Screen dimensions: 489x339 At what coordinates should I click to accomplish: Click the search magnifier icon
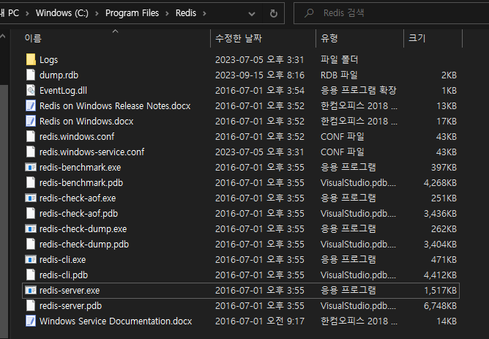click(309, 13)
